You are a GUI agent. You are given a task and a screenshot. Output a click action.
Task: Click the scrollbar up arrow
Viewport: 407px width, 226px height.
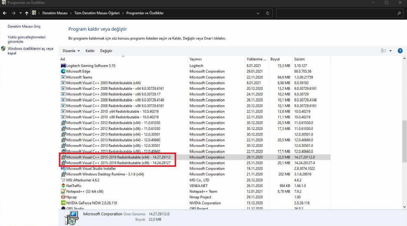tap(405, 59)
